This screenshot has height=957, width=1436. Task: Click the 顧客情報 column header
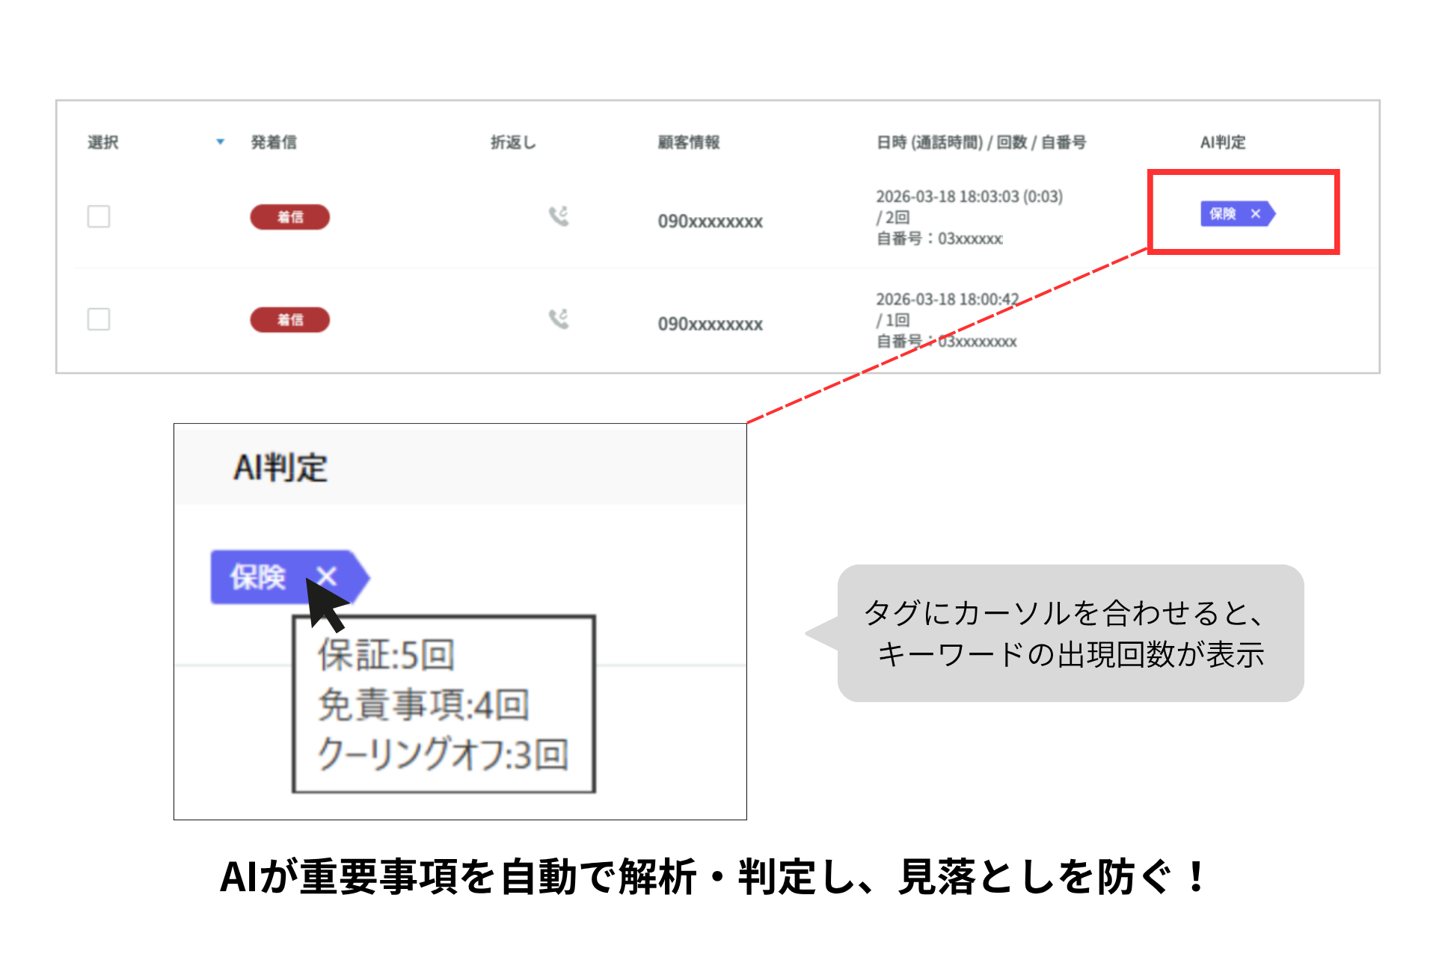pos(690,142)
